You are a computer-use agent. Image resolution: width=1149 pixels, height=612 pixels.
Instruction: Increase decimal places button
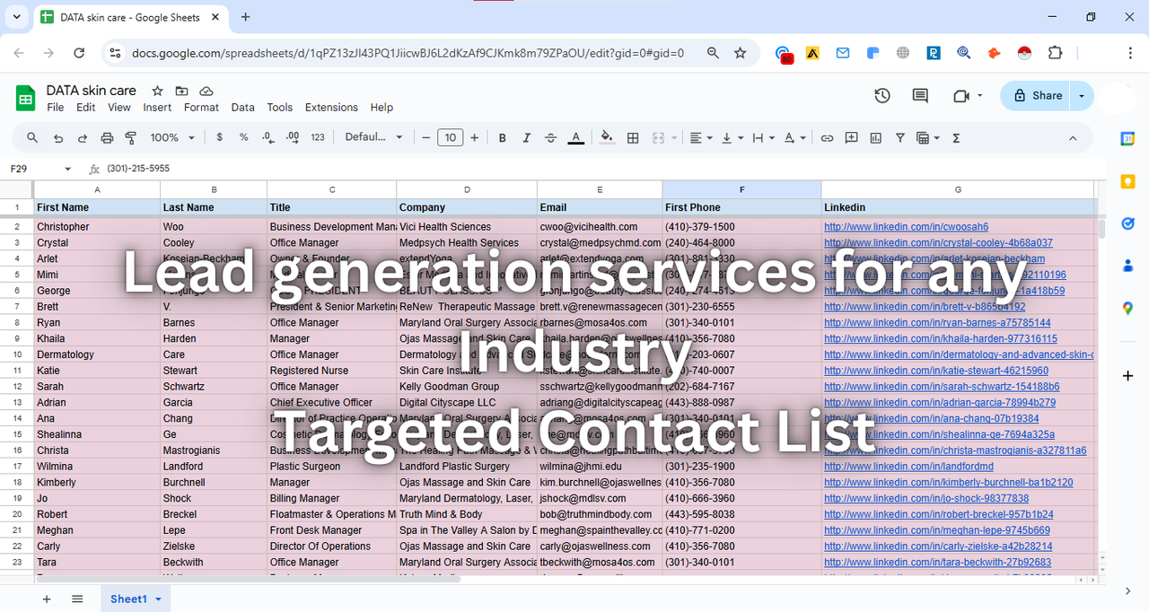point(293,138)
